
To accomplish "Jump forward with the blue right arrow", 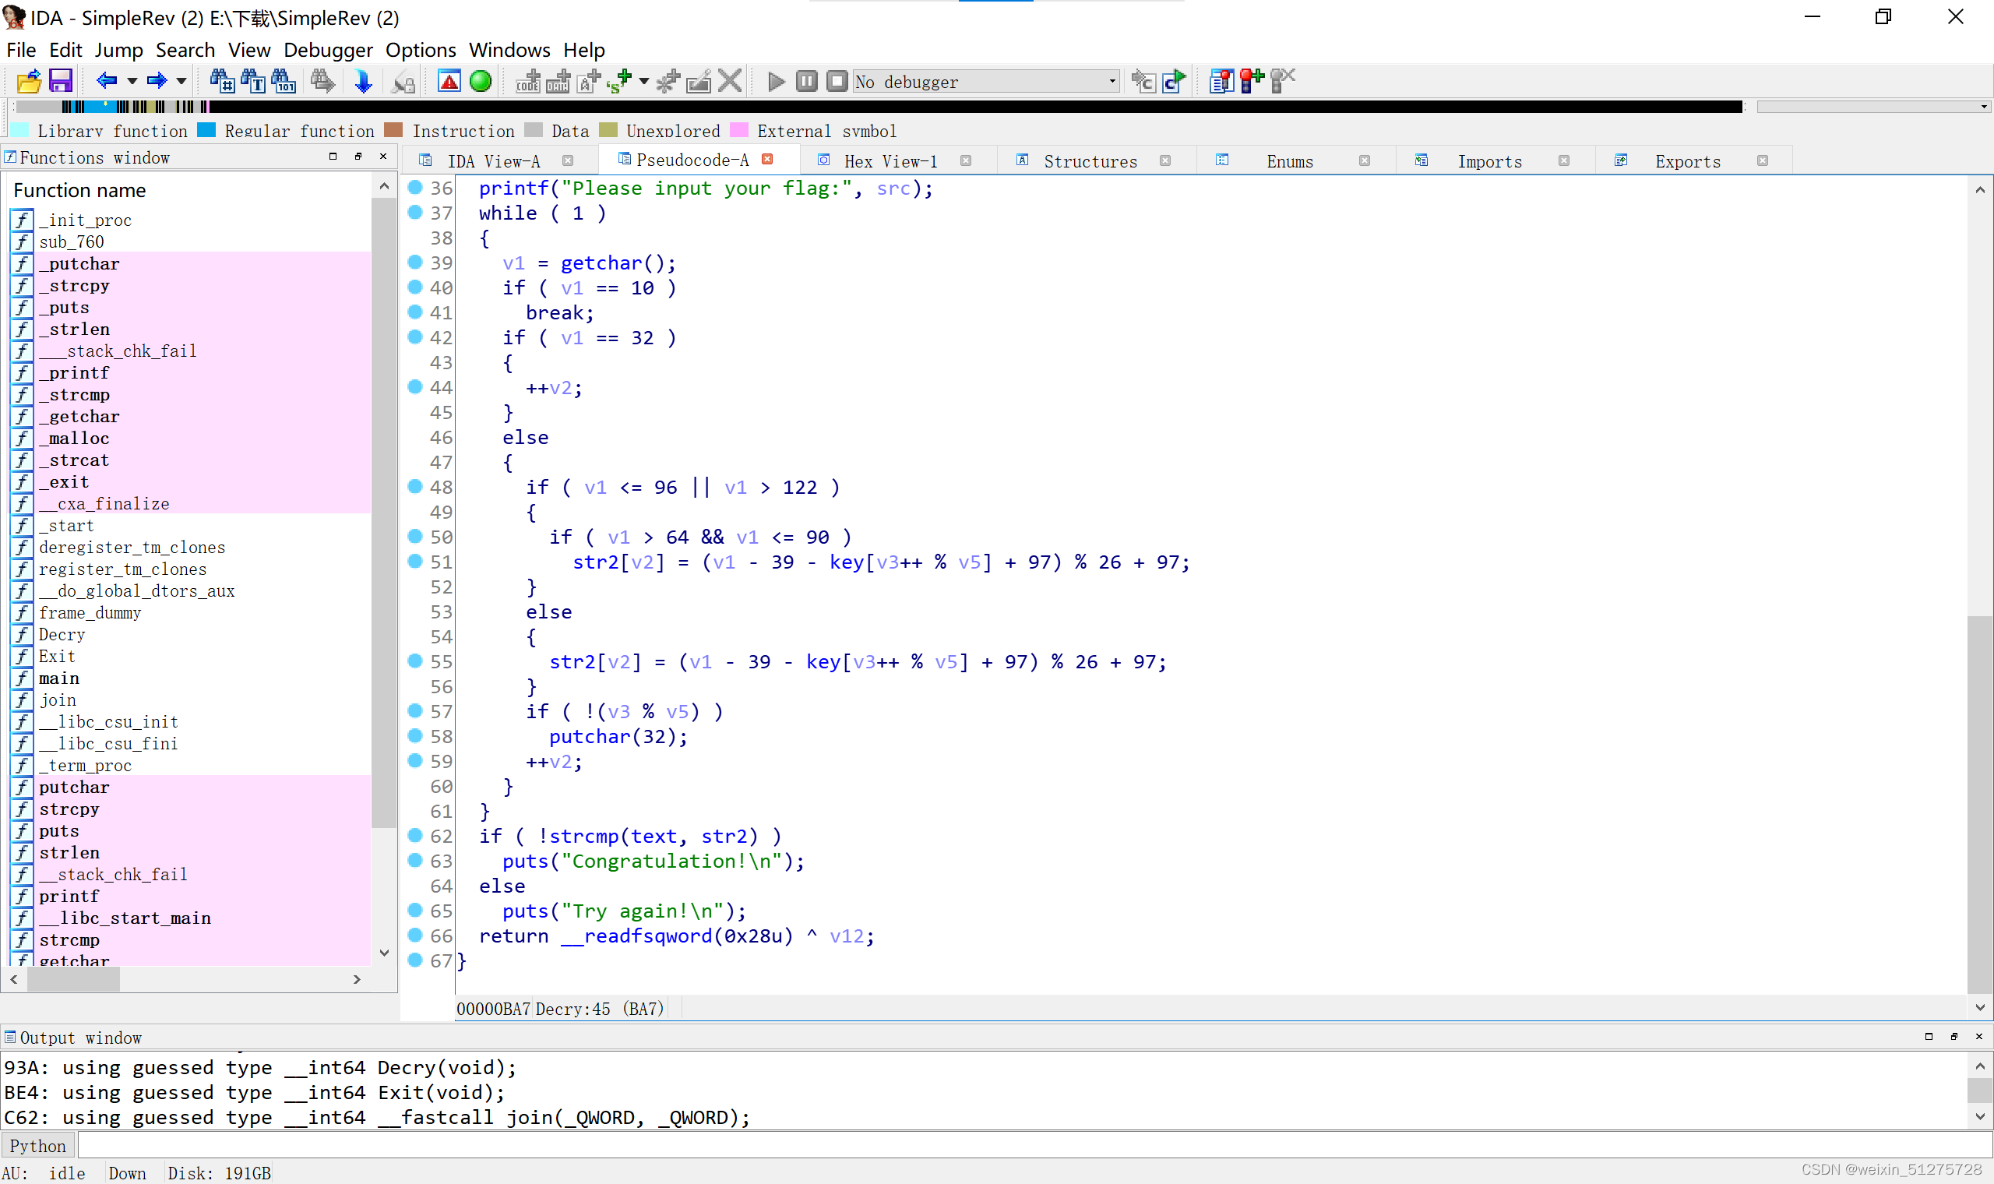I will pos(157,81).
